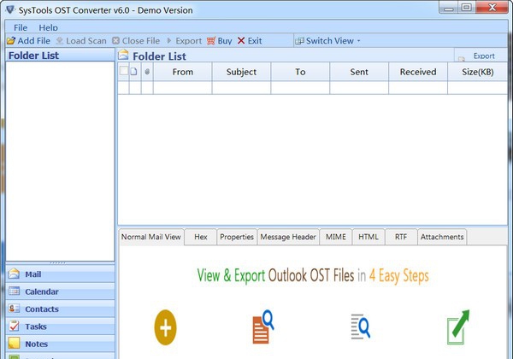
Task: Open the Tasks section in sidebar
Action: click(x=60, y=326)
